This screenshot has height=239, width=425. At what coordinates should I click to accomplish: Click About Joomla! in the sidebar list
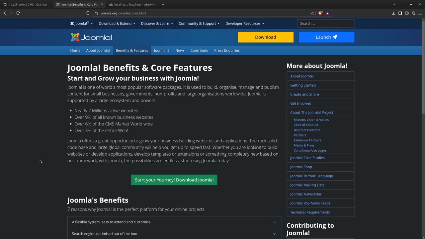302,76
